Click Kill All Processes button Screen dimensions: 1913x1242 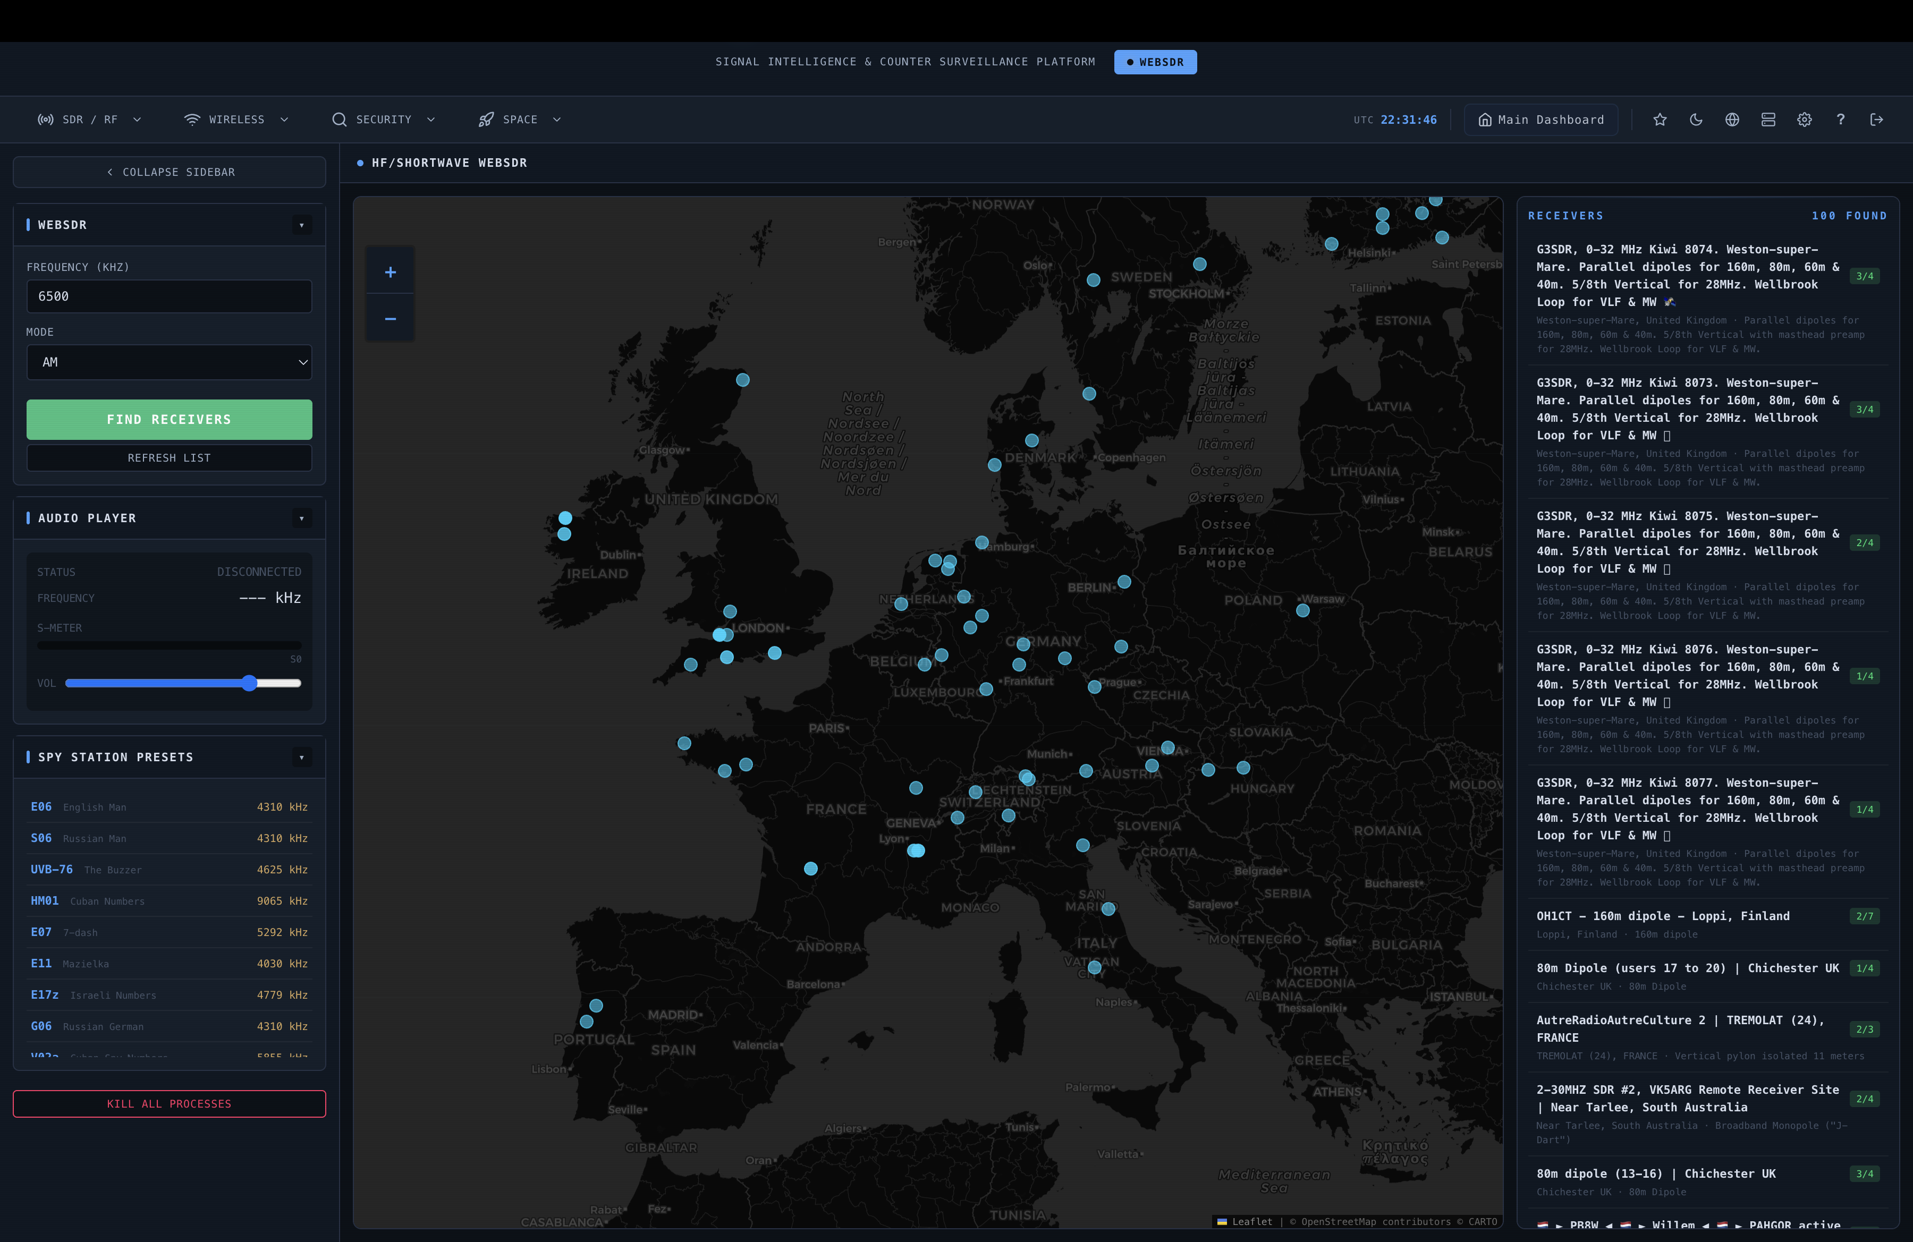169,1104
